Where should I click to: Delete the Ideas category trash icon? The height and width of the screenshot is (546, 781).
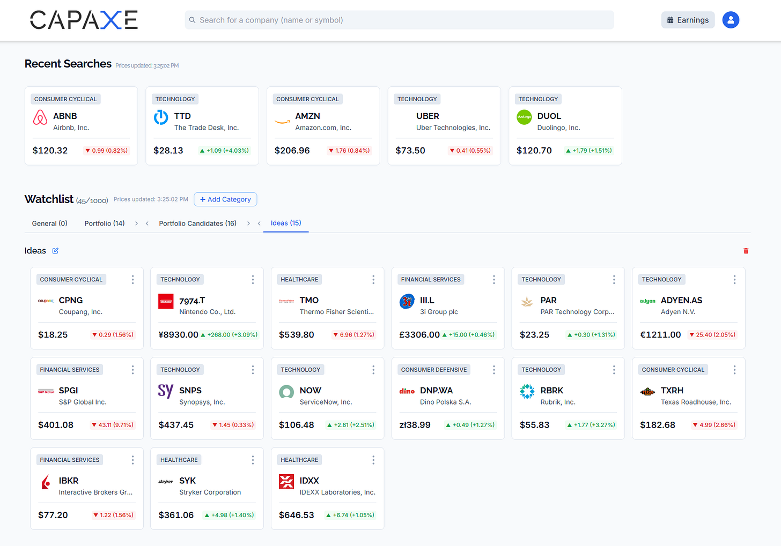pos(746,251)
